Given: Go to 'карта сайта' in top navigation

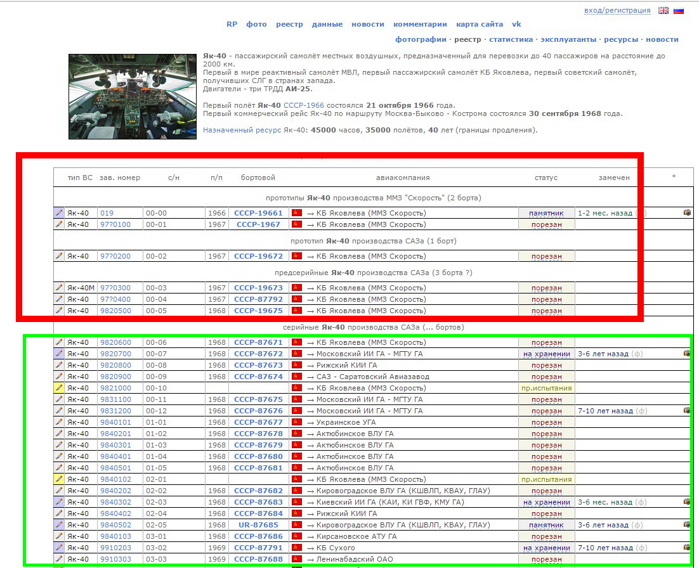Looking at the screenshot, I should [x=480, y=24].
